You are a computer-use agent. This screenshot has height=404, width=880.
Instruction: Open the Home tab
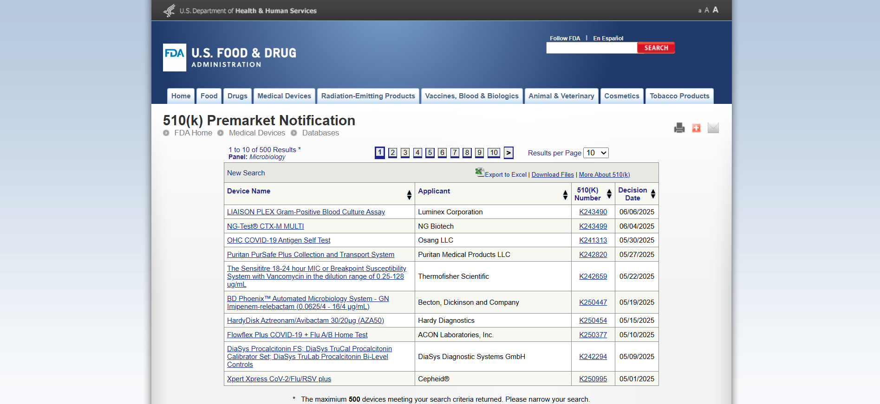click(x=181, y=96)
